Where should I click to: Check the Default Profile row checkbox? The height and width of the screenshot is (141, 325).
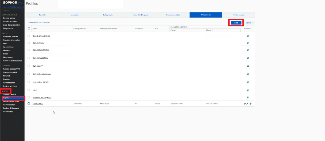tap(29, 43)
